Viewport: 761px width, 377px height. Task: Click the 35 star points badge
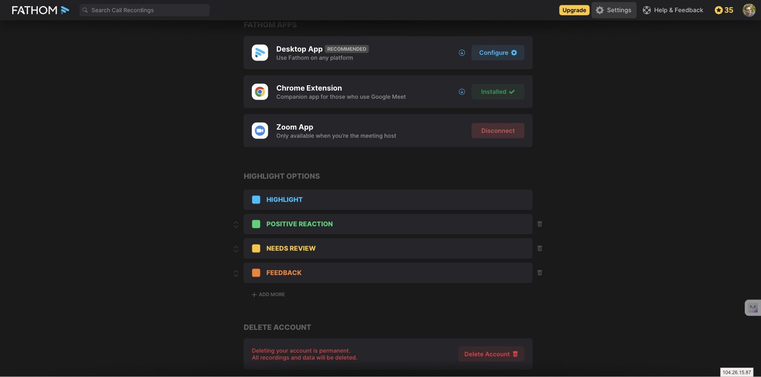724,10
